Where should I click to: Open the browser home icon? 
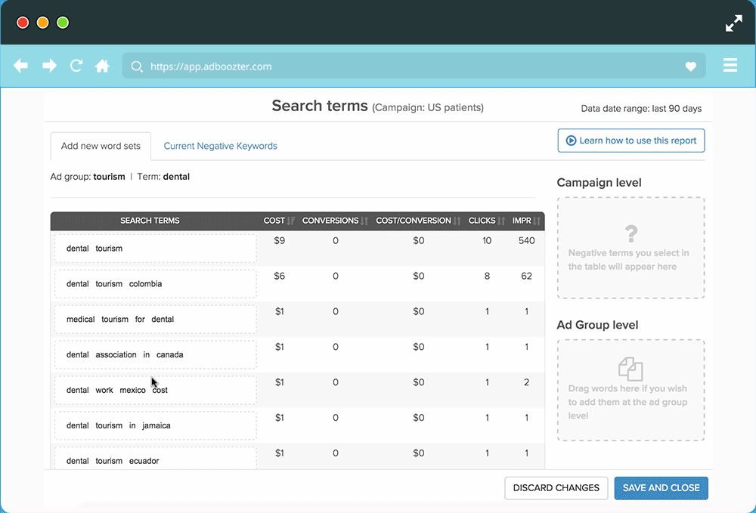tap(102, 66)
